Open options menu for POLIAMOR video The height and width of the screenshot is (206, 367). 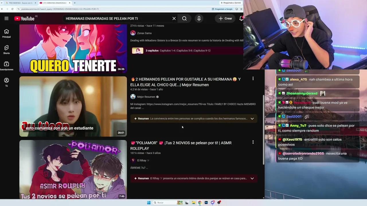(x=253, y=142)
